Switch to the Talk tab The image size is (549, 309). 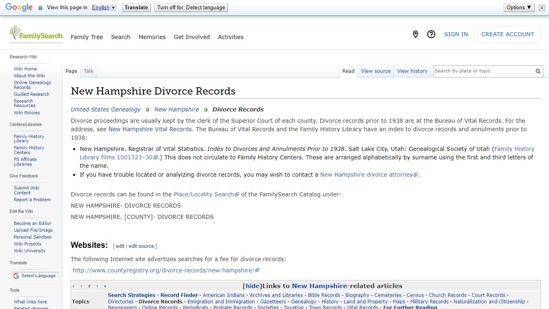tap(88, 71)
